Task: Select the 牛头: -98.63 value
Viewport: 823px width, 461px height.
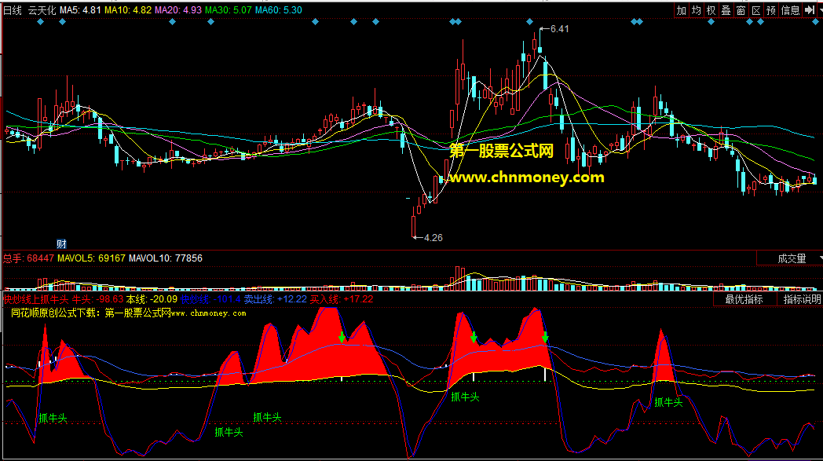Action: point(97,299)
